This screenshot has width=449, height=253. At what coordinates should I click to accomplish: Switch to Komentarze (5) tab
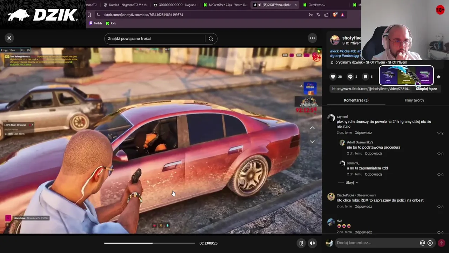(356, 100)
